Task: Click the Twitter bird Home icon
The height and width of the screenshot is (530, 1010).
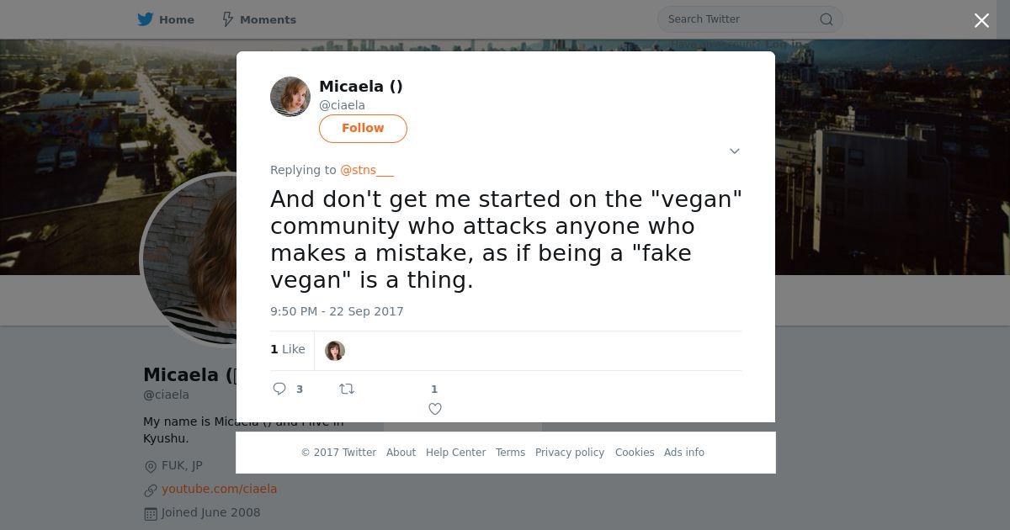Action: (146, 19)
